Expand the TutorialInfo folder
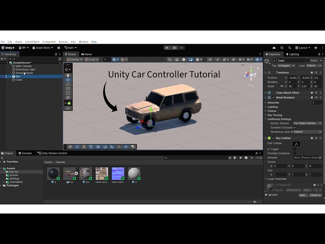 [4, 182]
